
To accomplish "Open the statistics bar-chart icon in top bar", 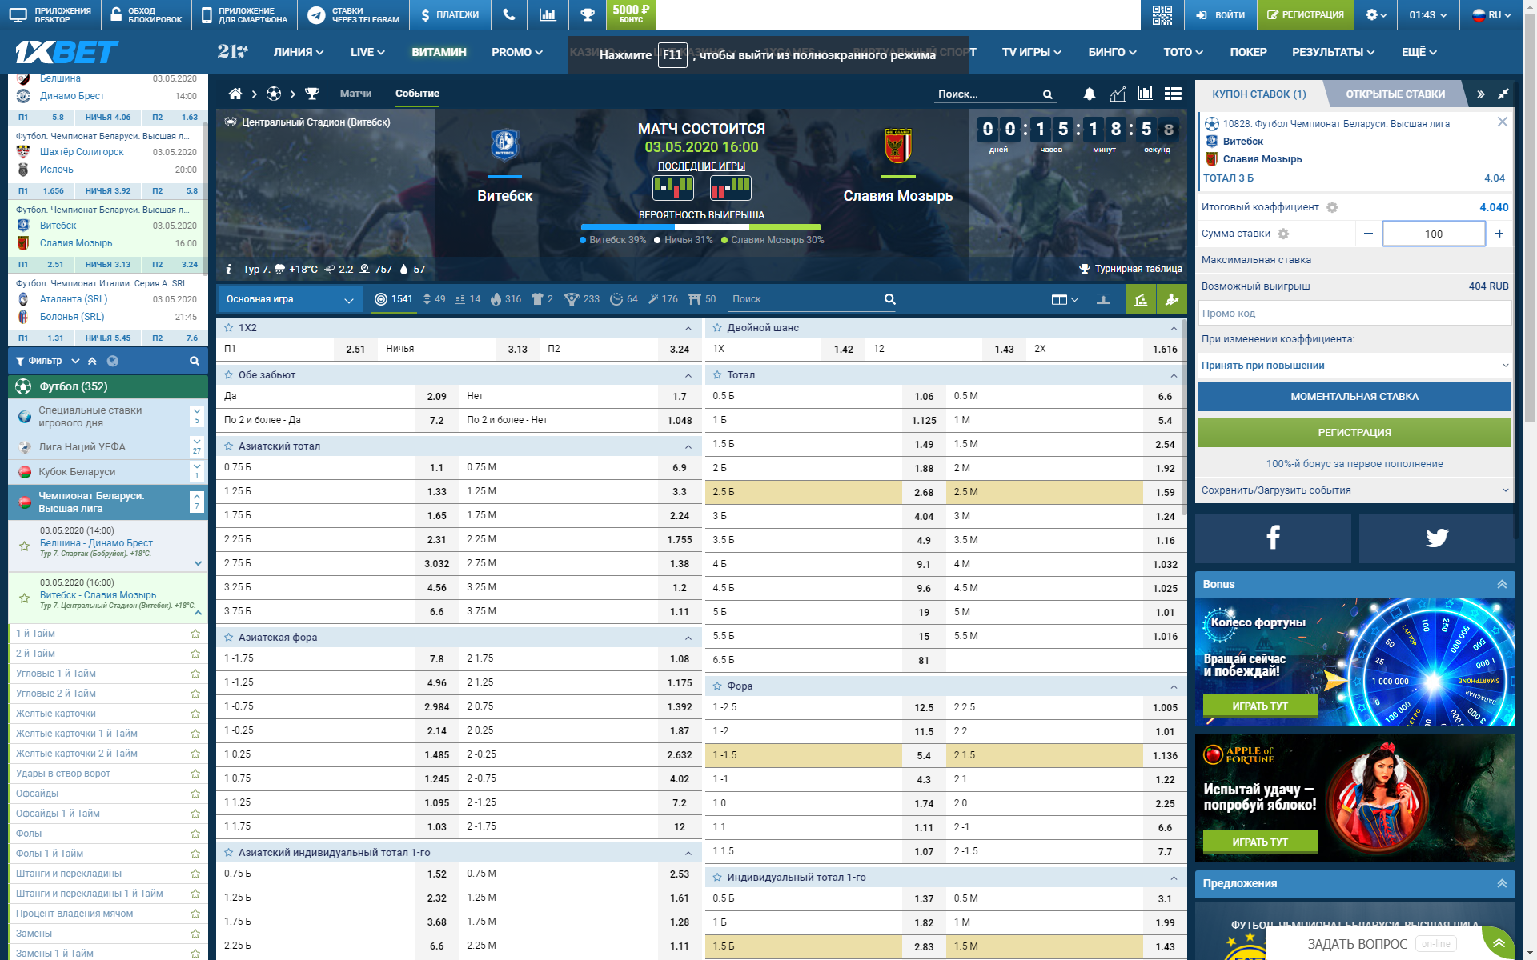I will click(x=548, y=14).
